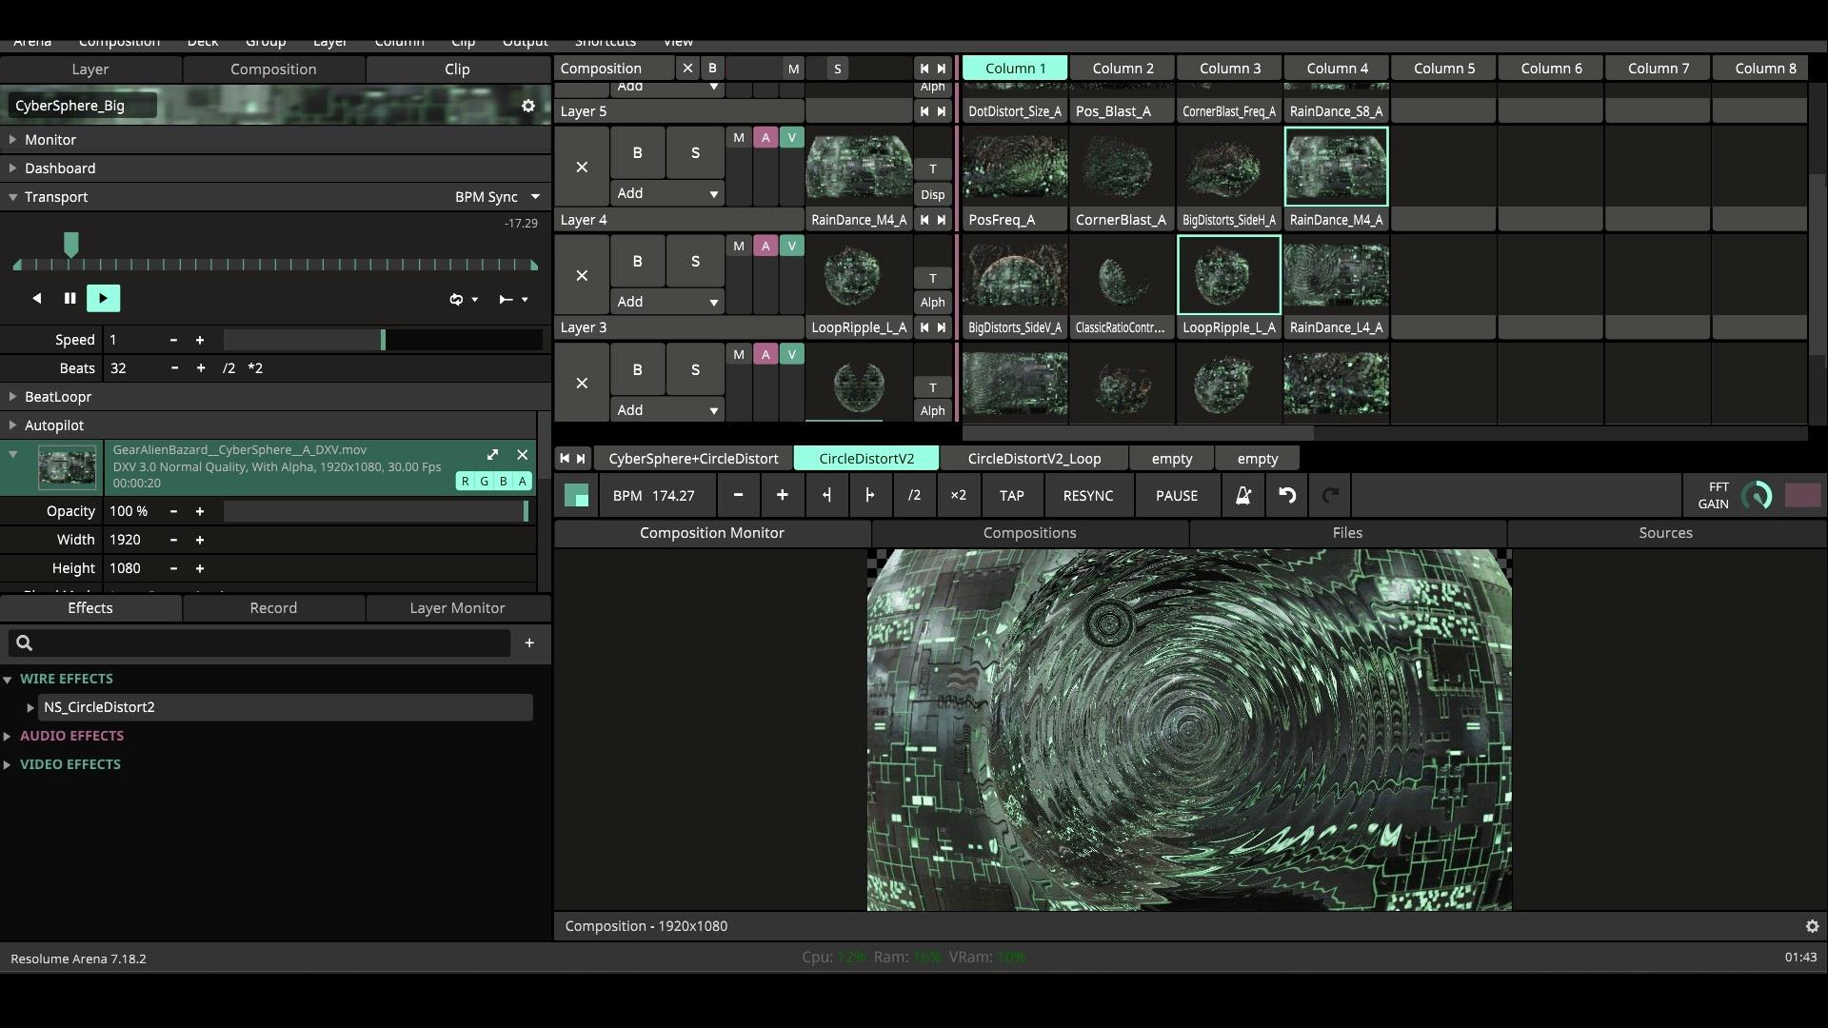Go to the previous deck with the skip-back icon

[x=565, y=459]
